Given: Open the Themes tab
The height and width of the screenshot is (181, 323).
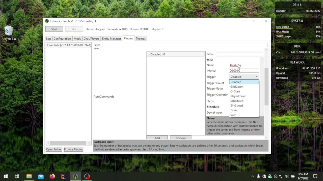Looking at the screenshot, I should [141, 39].
